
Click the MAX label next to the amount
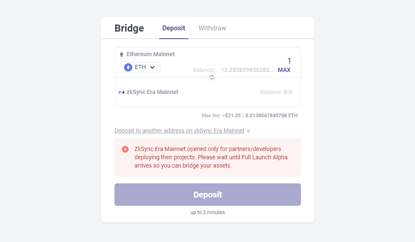click(284, 70)
